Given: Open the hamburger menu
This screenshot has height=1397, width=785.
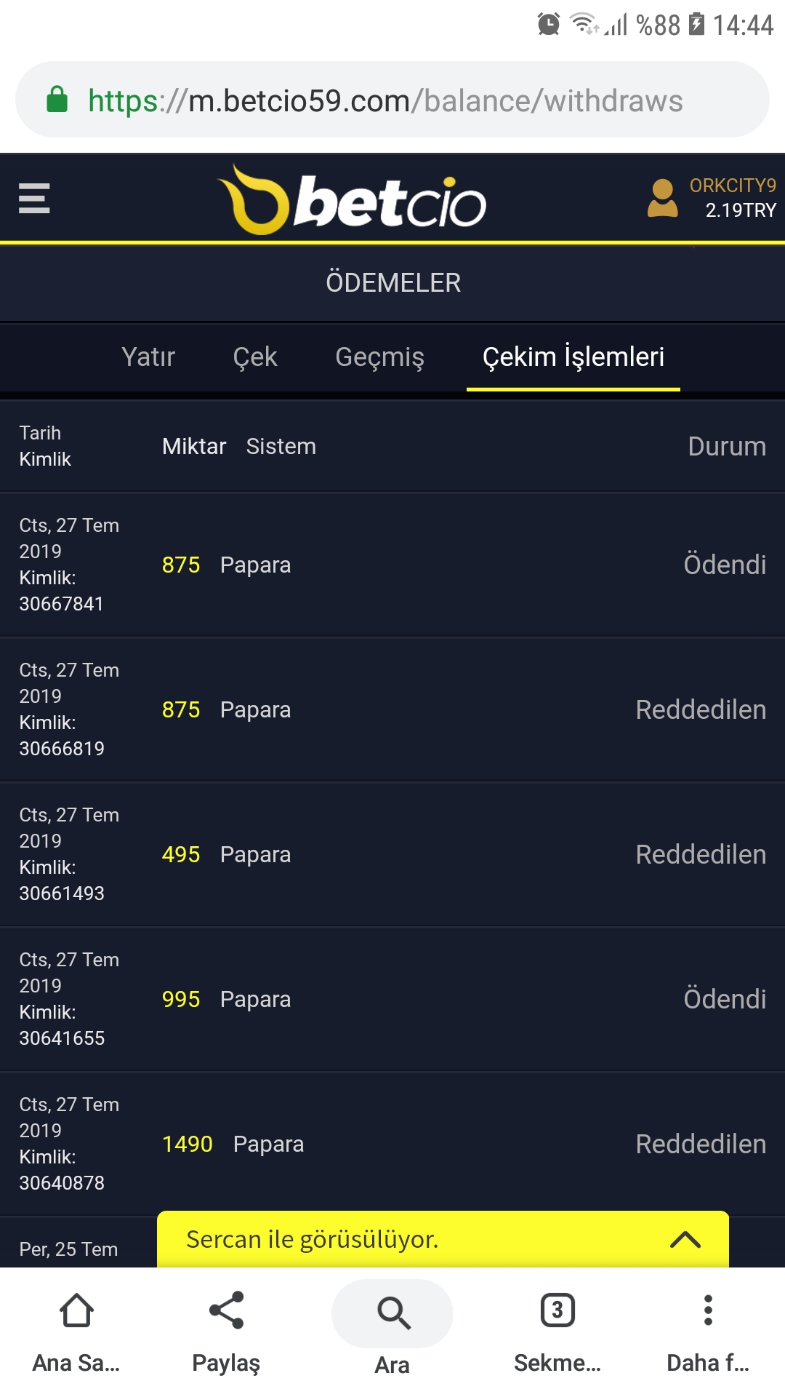Looking at the screenshot, I should (34, 198).
